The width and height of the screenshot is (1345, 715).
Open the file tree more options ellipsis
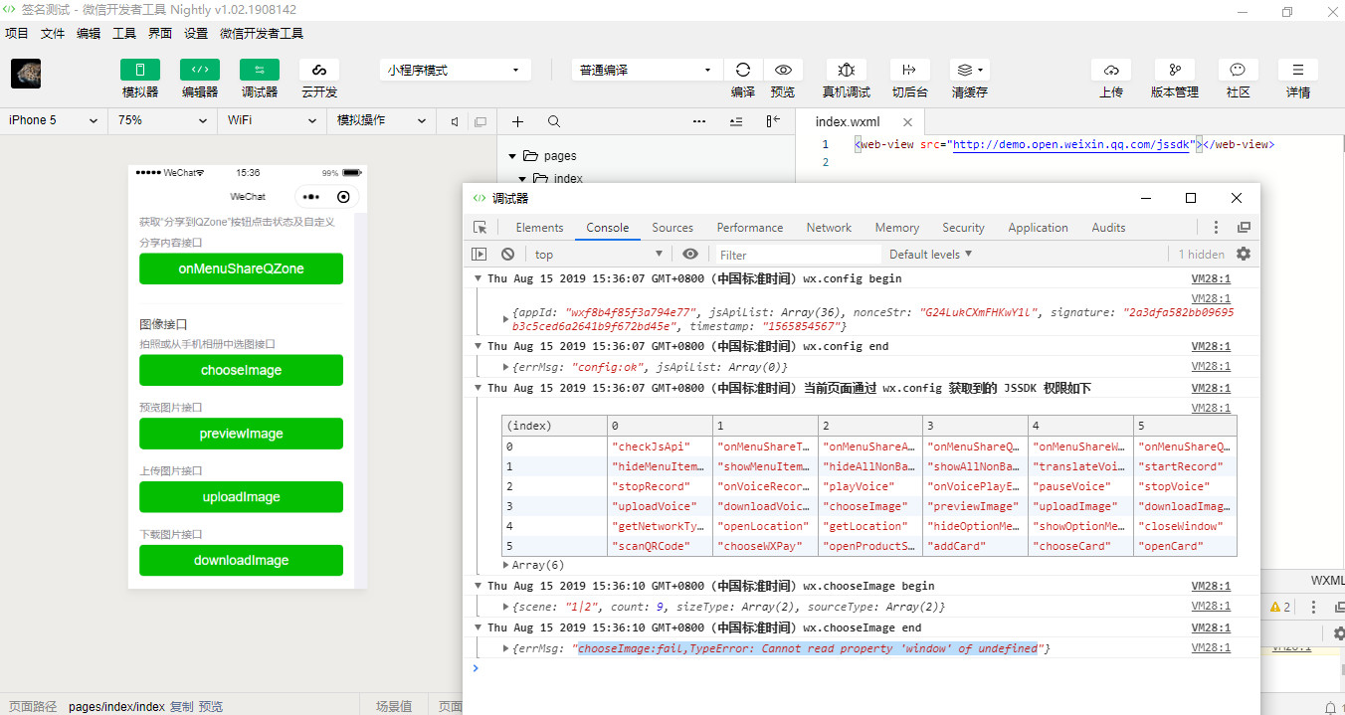coord(699,121)
